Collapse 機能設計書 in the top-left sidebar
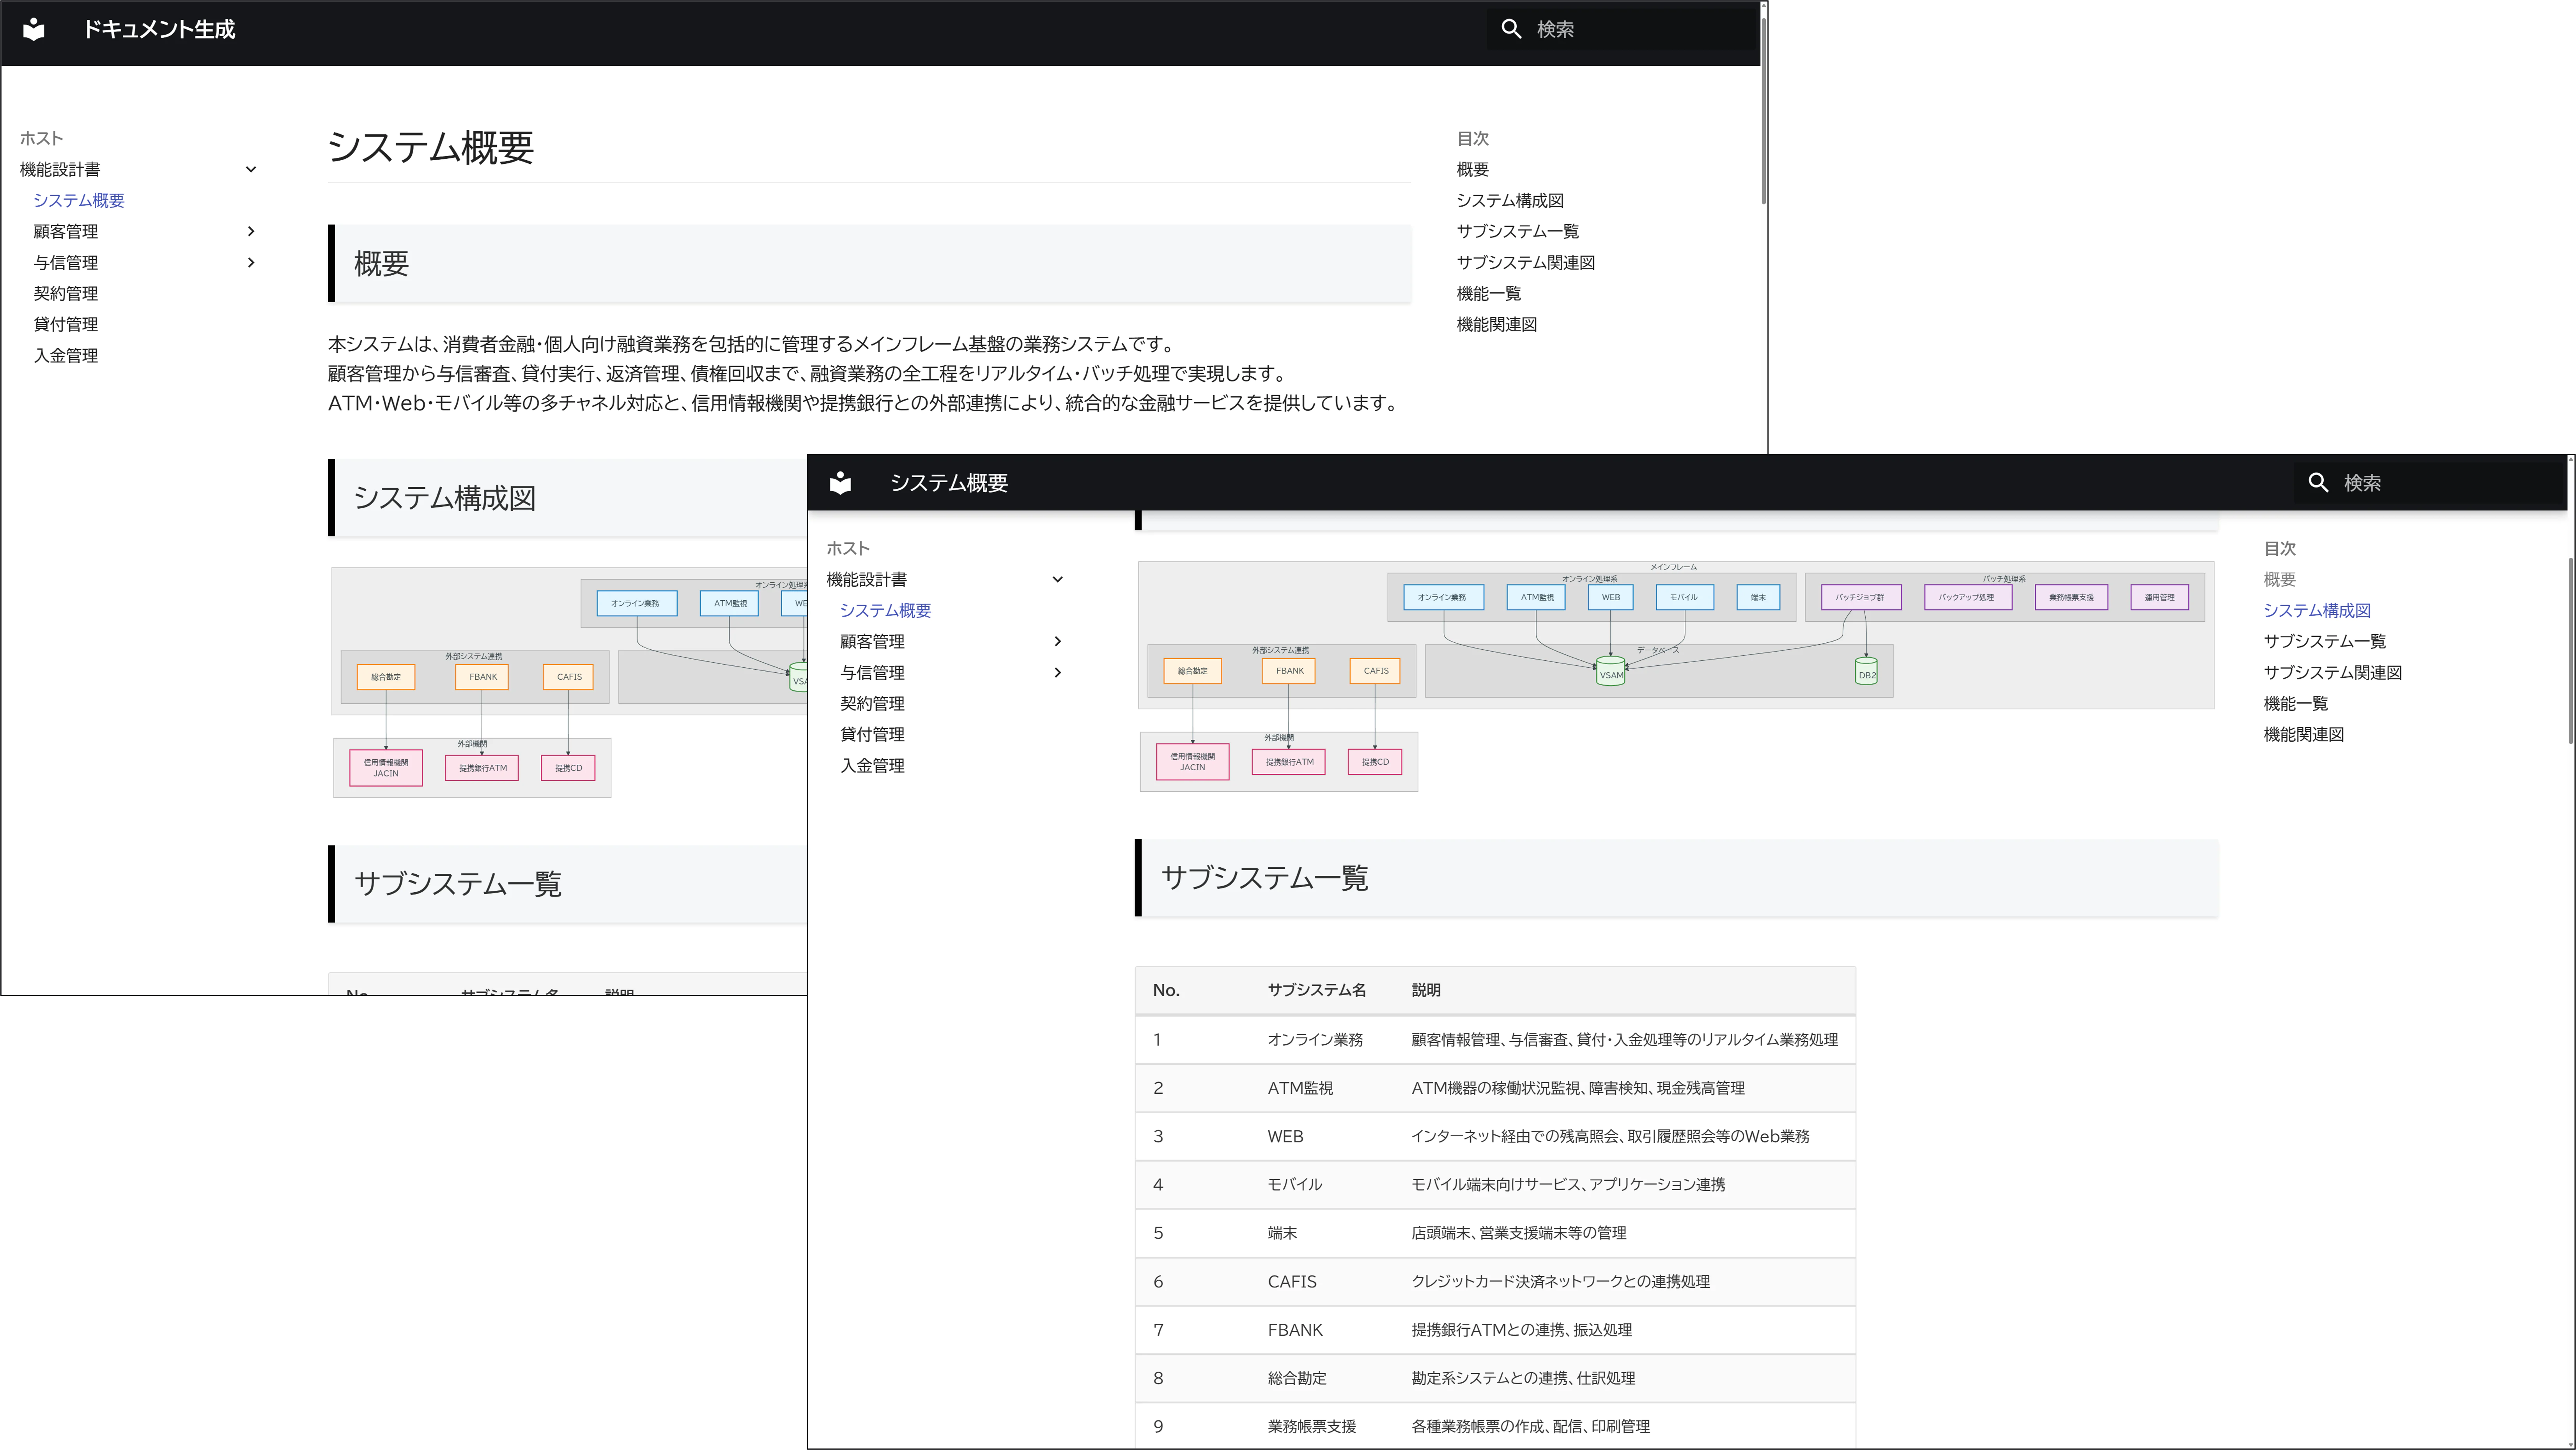The width and height of the screenshot is (2576, 1450). [x=251, y=170]
